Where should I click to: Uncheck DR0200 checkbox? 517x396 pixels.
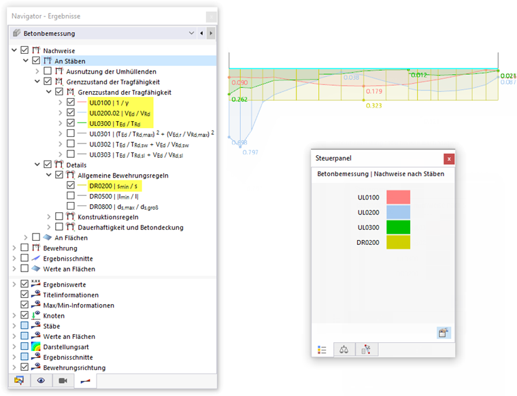coord(71,185)
